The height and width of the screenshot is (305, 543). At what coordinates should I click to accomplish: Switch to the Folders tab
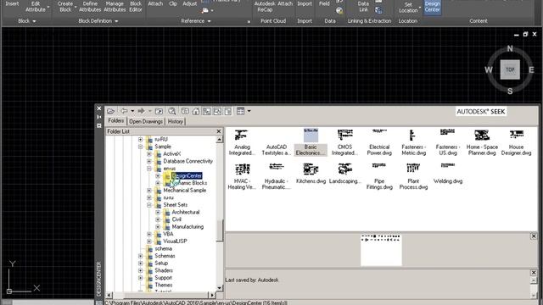(116, 120)
